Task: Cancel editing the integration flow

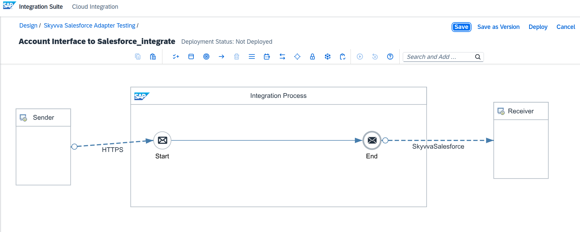Action: tap(566, 27)
